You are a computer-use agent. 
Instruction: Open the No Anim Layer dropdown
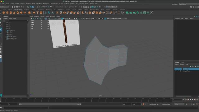[166, 104]
